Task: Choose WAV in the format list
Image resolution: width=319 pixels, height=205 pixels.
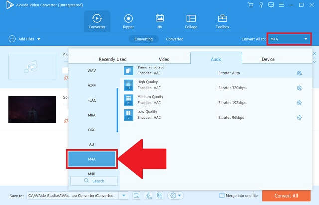Action: click(92, 70)
